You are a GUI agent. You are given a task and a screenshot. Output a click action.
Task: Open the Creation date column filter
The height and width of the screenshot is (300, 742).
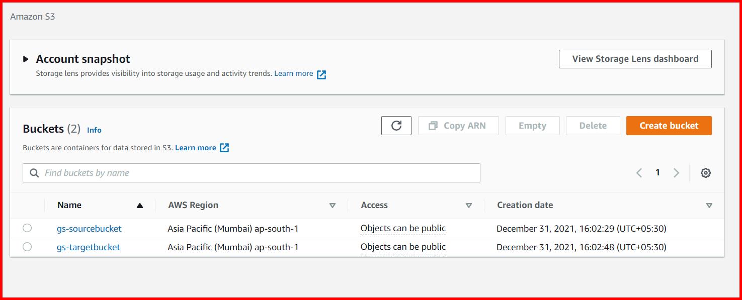[709, 205]
